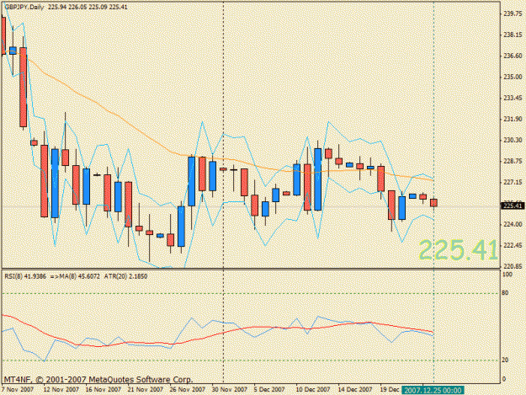
Task: Pick the 233.45 price axis value
Action: (513, 98)
